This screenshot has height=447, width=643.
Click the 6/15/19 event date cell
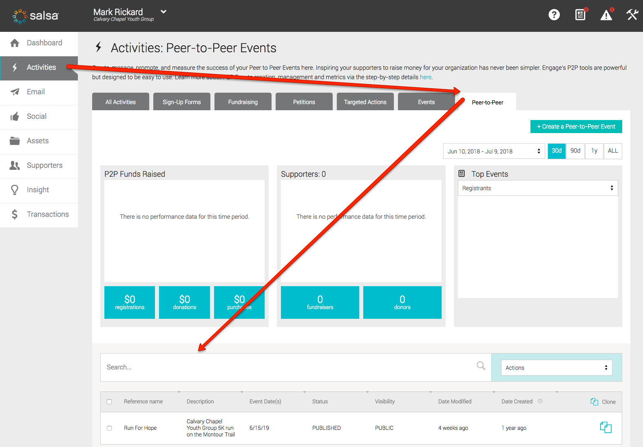click(x=259, y=428)
